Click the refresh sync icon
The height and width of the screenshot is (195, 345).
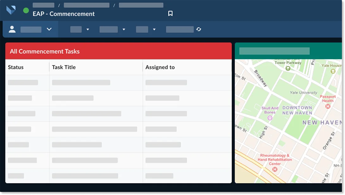199,29
